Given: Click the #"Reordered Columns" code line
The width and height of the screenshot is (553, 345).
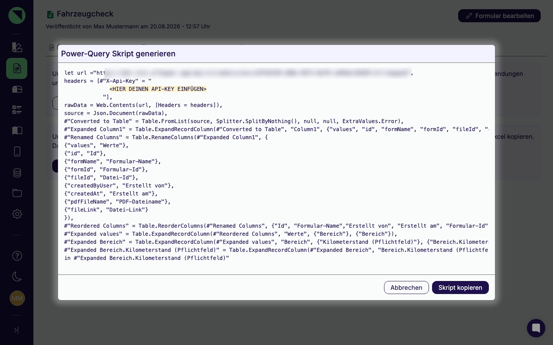Looking at the screenshot, I should coord(276,226).
